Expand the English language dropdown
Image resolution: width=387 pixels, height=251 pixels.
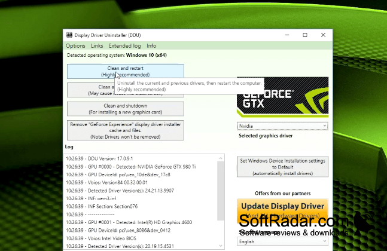coord(282,241)
